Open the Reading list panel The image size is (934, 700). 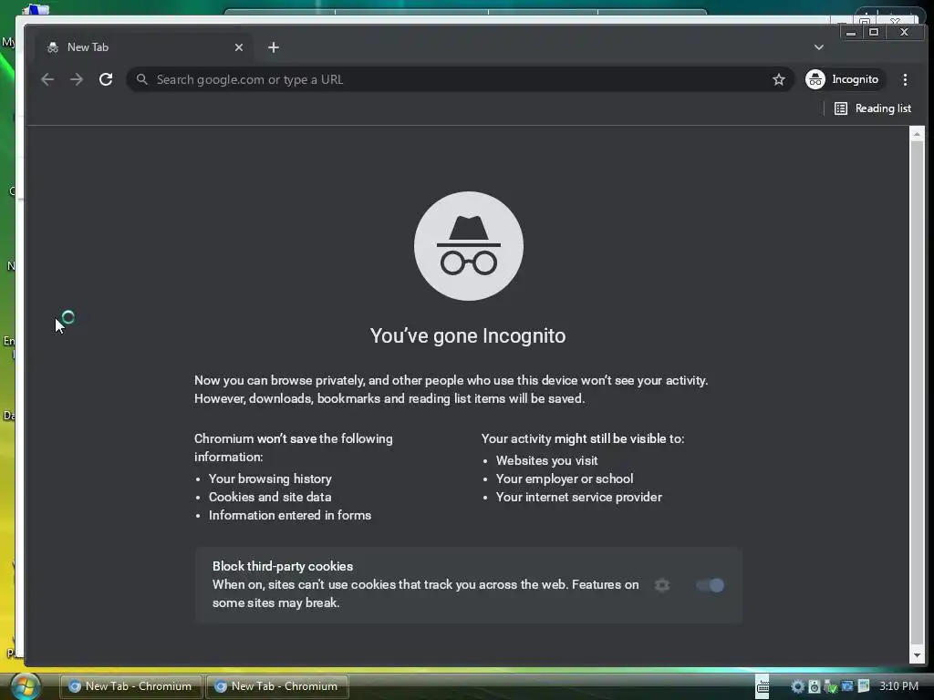tap(873, 108)
